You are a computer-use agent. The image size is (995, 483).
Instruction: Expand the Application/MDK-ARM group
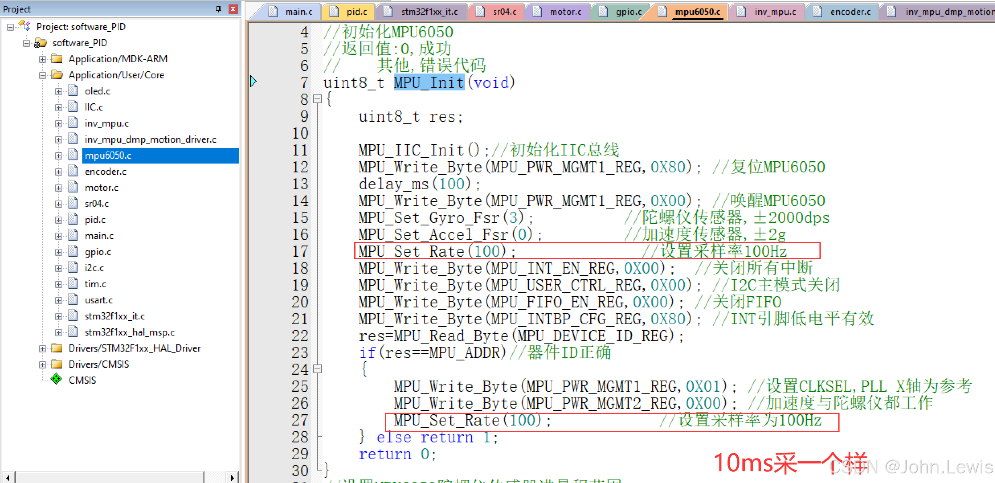coord(43,59)
